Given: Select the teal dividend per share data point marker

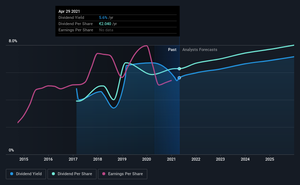Looking at the screenshot, I should pos(179,69).
